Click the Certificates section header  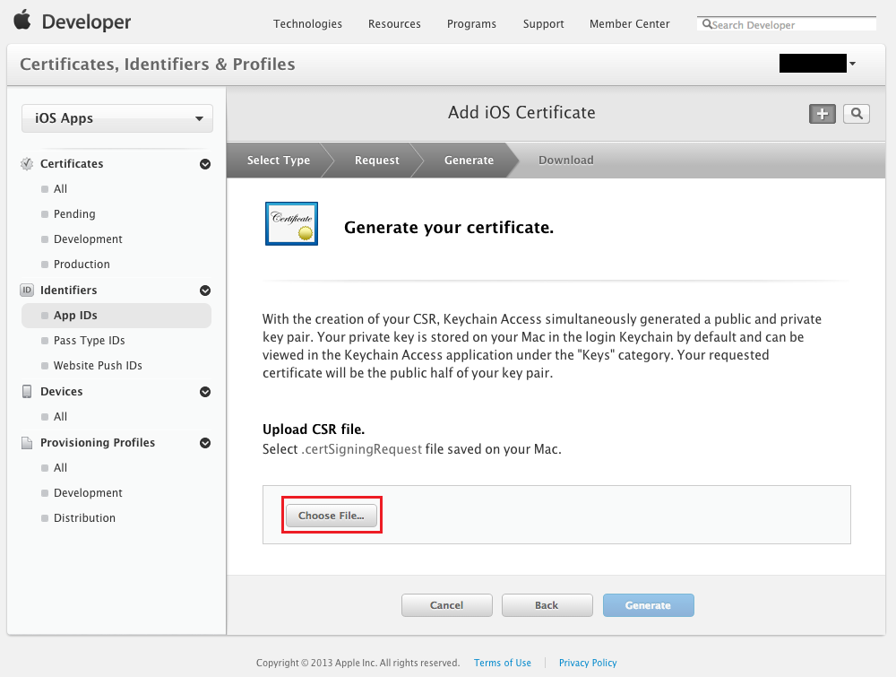(72, 163)
